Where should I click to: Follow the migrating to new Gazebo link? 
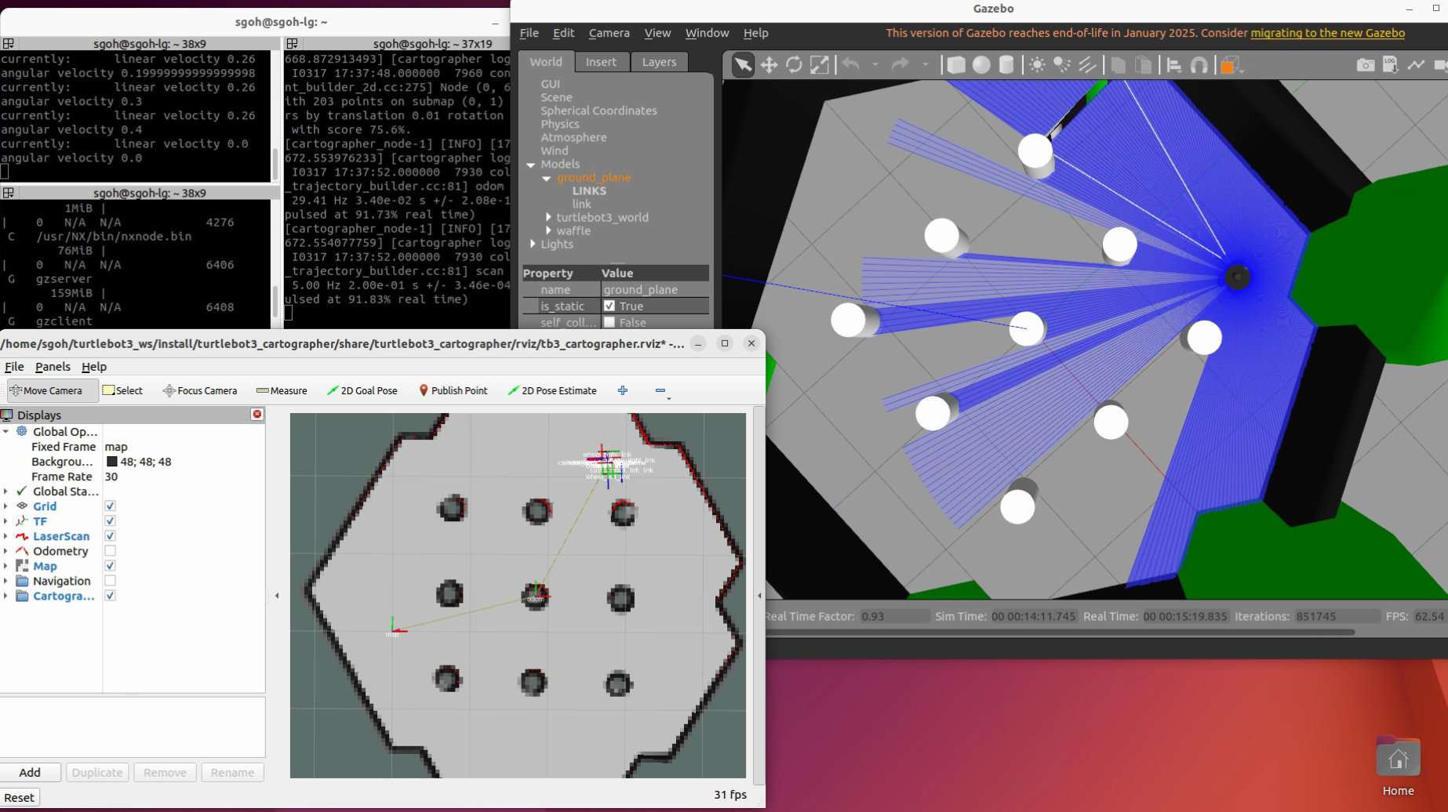[x=1327, y=33]
